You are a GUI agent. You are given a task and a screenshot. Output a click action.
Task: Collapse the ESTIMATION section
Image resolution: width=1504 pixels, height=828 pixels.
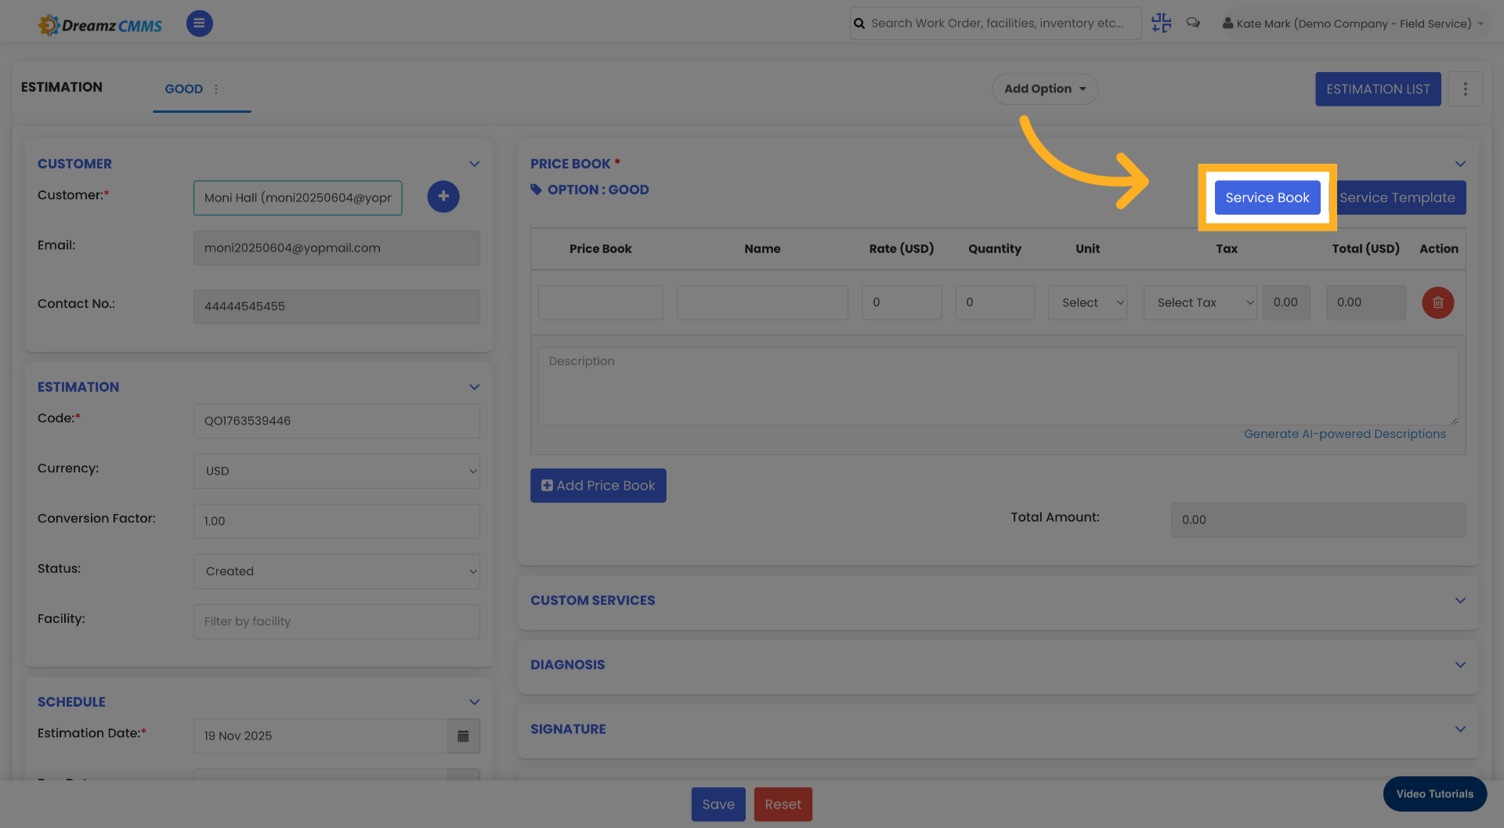coord(474,387)
